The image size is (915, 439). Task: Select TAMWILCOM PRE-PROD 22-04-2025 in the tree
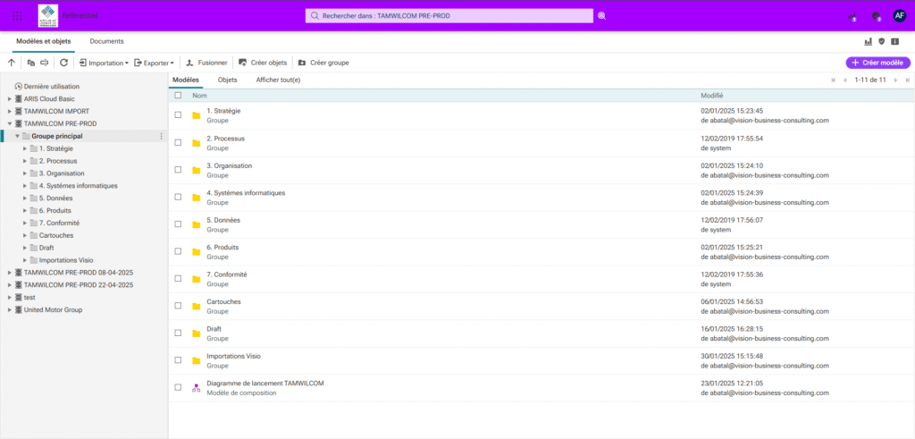click(79, 285)
